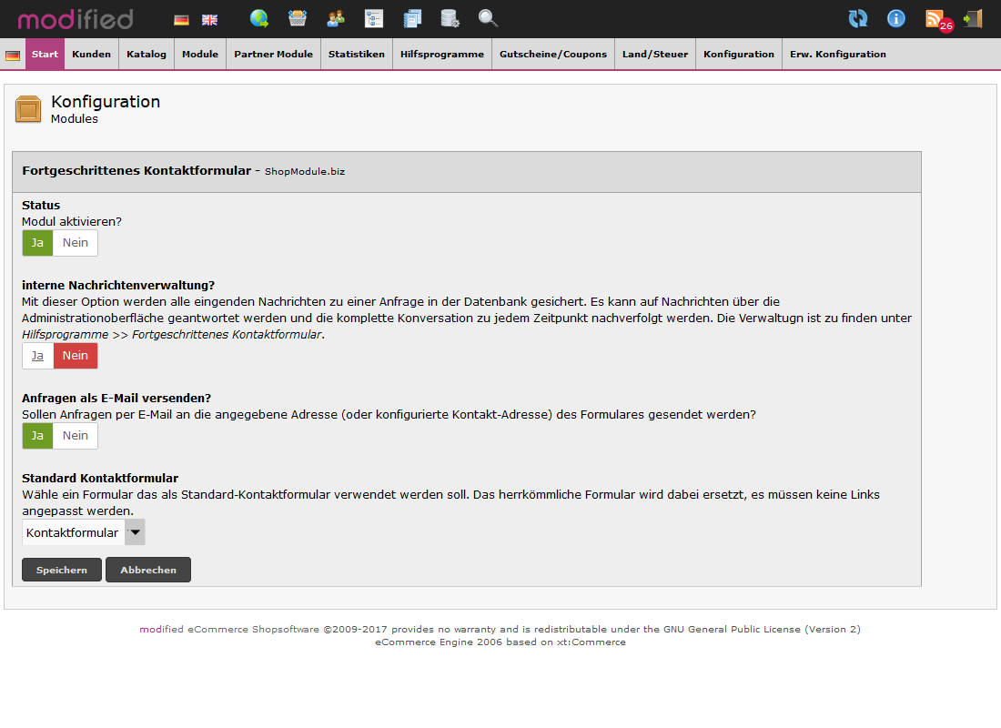The width and height of the screenshot is (1001, 728).
Task: Click the database settings icon
Action: coord(450,18)
